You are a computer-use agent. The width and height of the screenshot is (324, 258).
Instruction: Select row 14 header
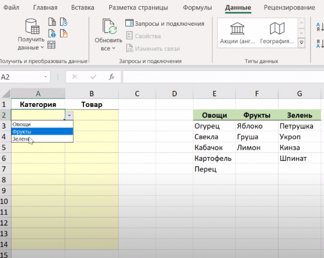pyautogui.click(x=6, y=245)
